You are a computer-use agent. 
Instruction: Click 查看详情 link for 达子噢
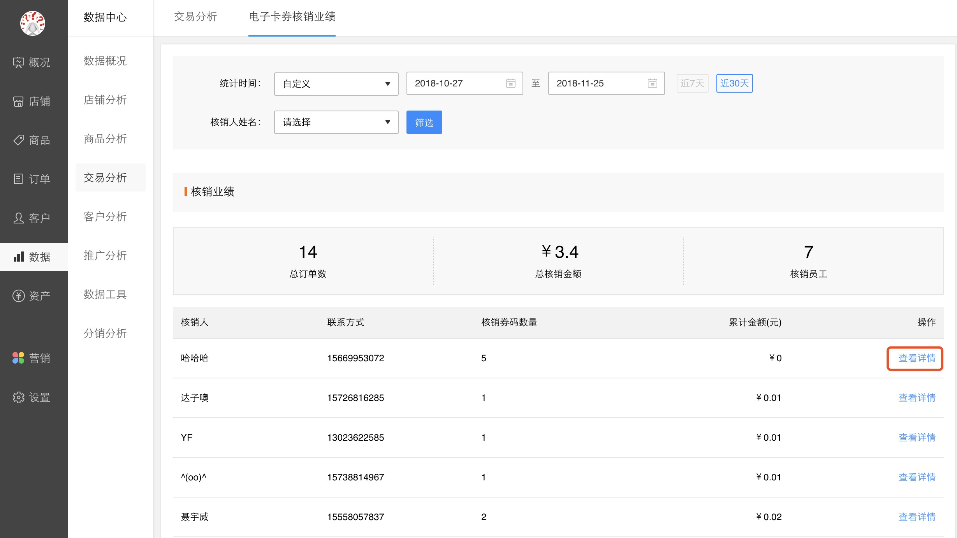[917, 398]
